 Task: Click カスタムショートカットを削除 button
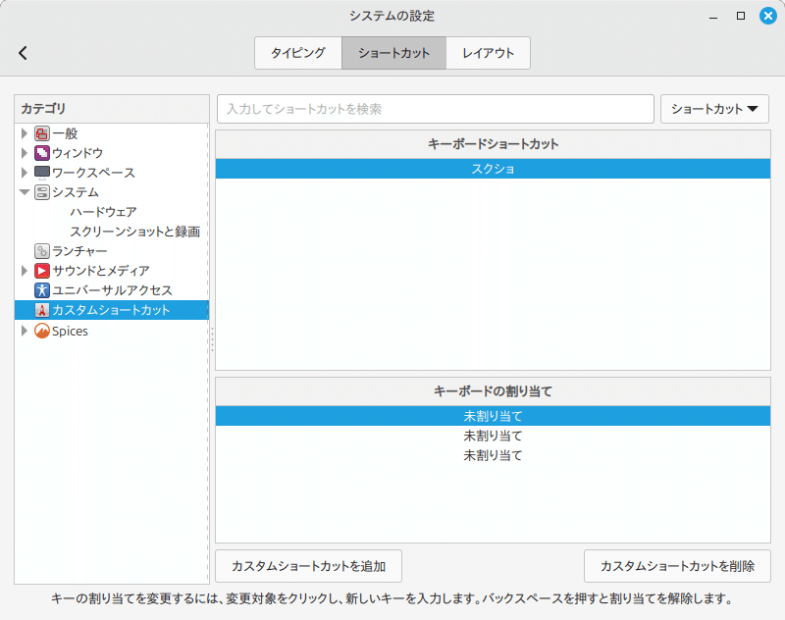(677, 566)
